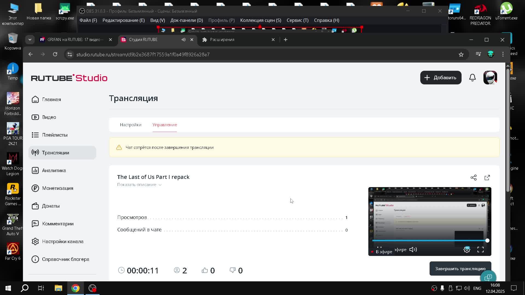
Task: Close the GRIFAN на RUTUBE tab
Action: (x=110, y=40)
